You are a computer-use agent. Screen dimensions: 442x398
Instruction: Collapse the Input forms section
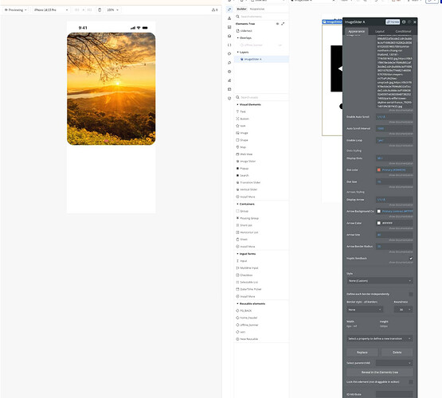pos(237,254)
